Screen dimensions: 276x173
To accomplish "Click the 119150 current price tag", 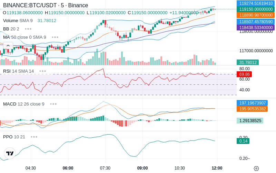I will pos(256,9).
